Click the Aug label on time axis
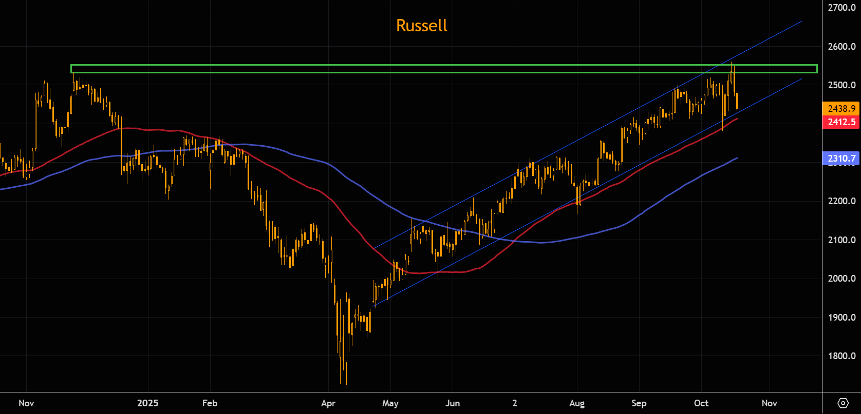The width and height of the screenshot is (861, 414). 577,403
